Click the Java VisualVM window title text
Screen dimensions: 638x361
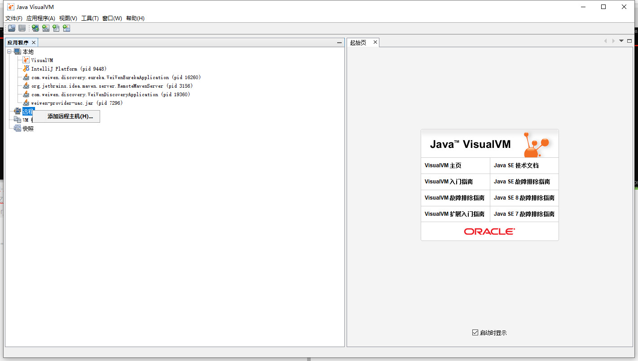click(x=35, y=7)
